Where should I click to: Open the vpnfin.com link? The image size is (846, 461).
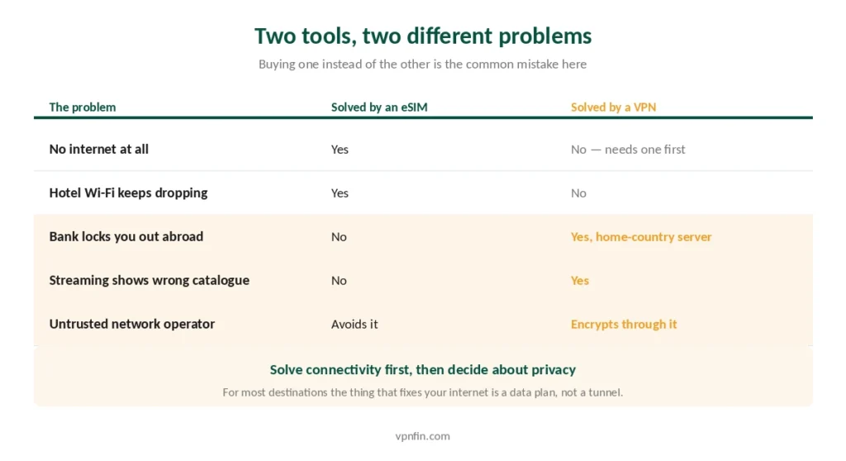(x=422, y=436)
